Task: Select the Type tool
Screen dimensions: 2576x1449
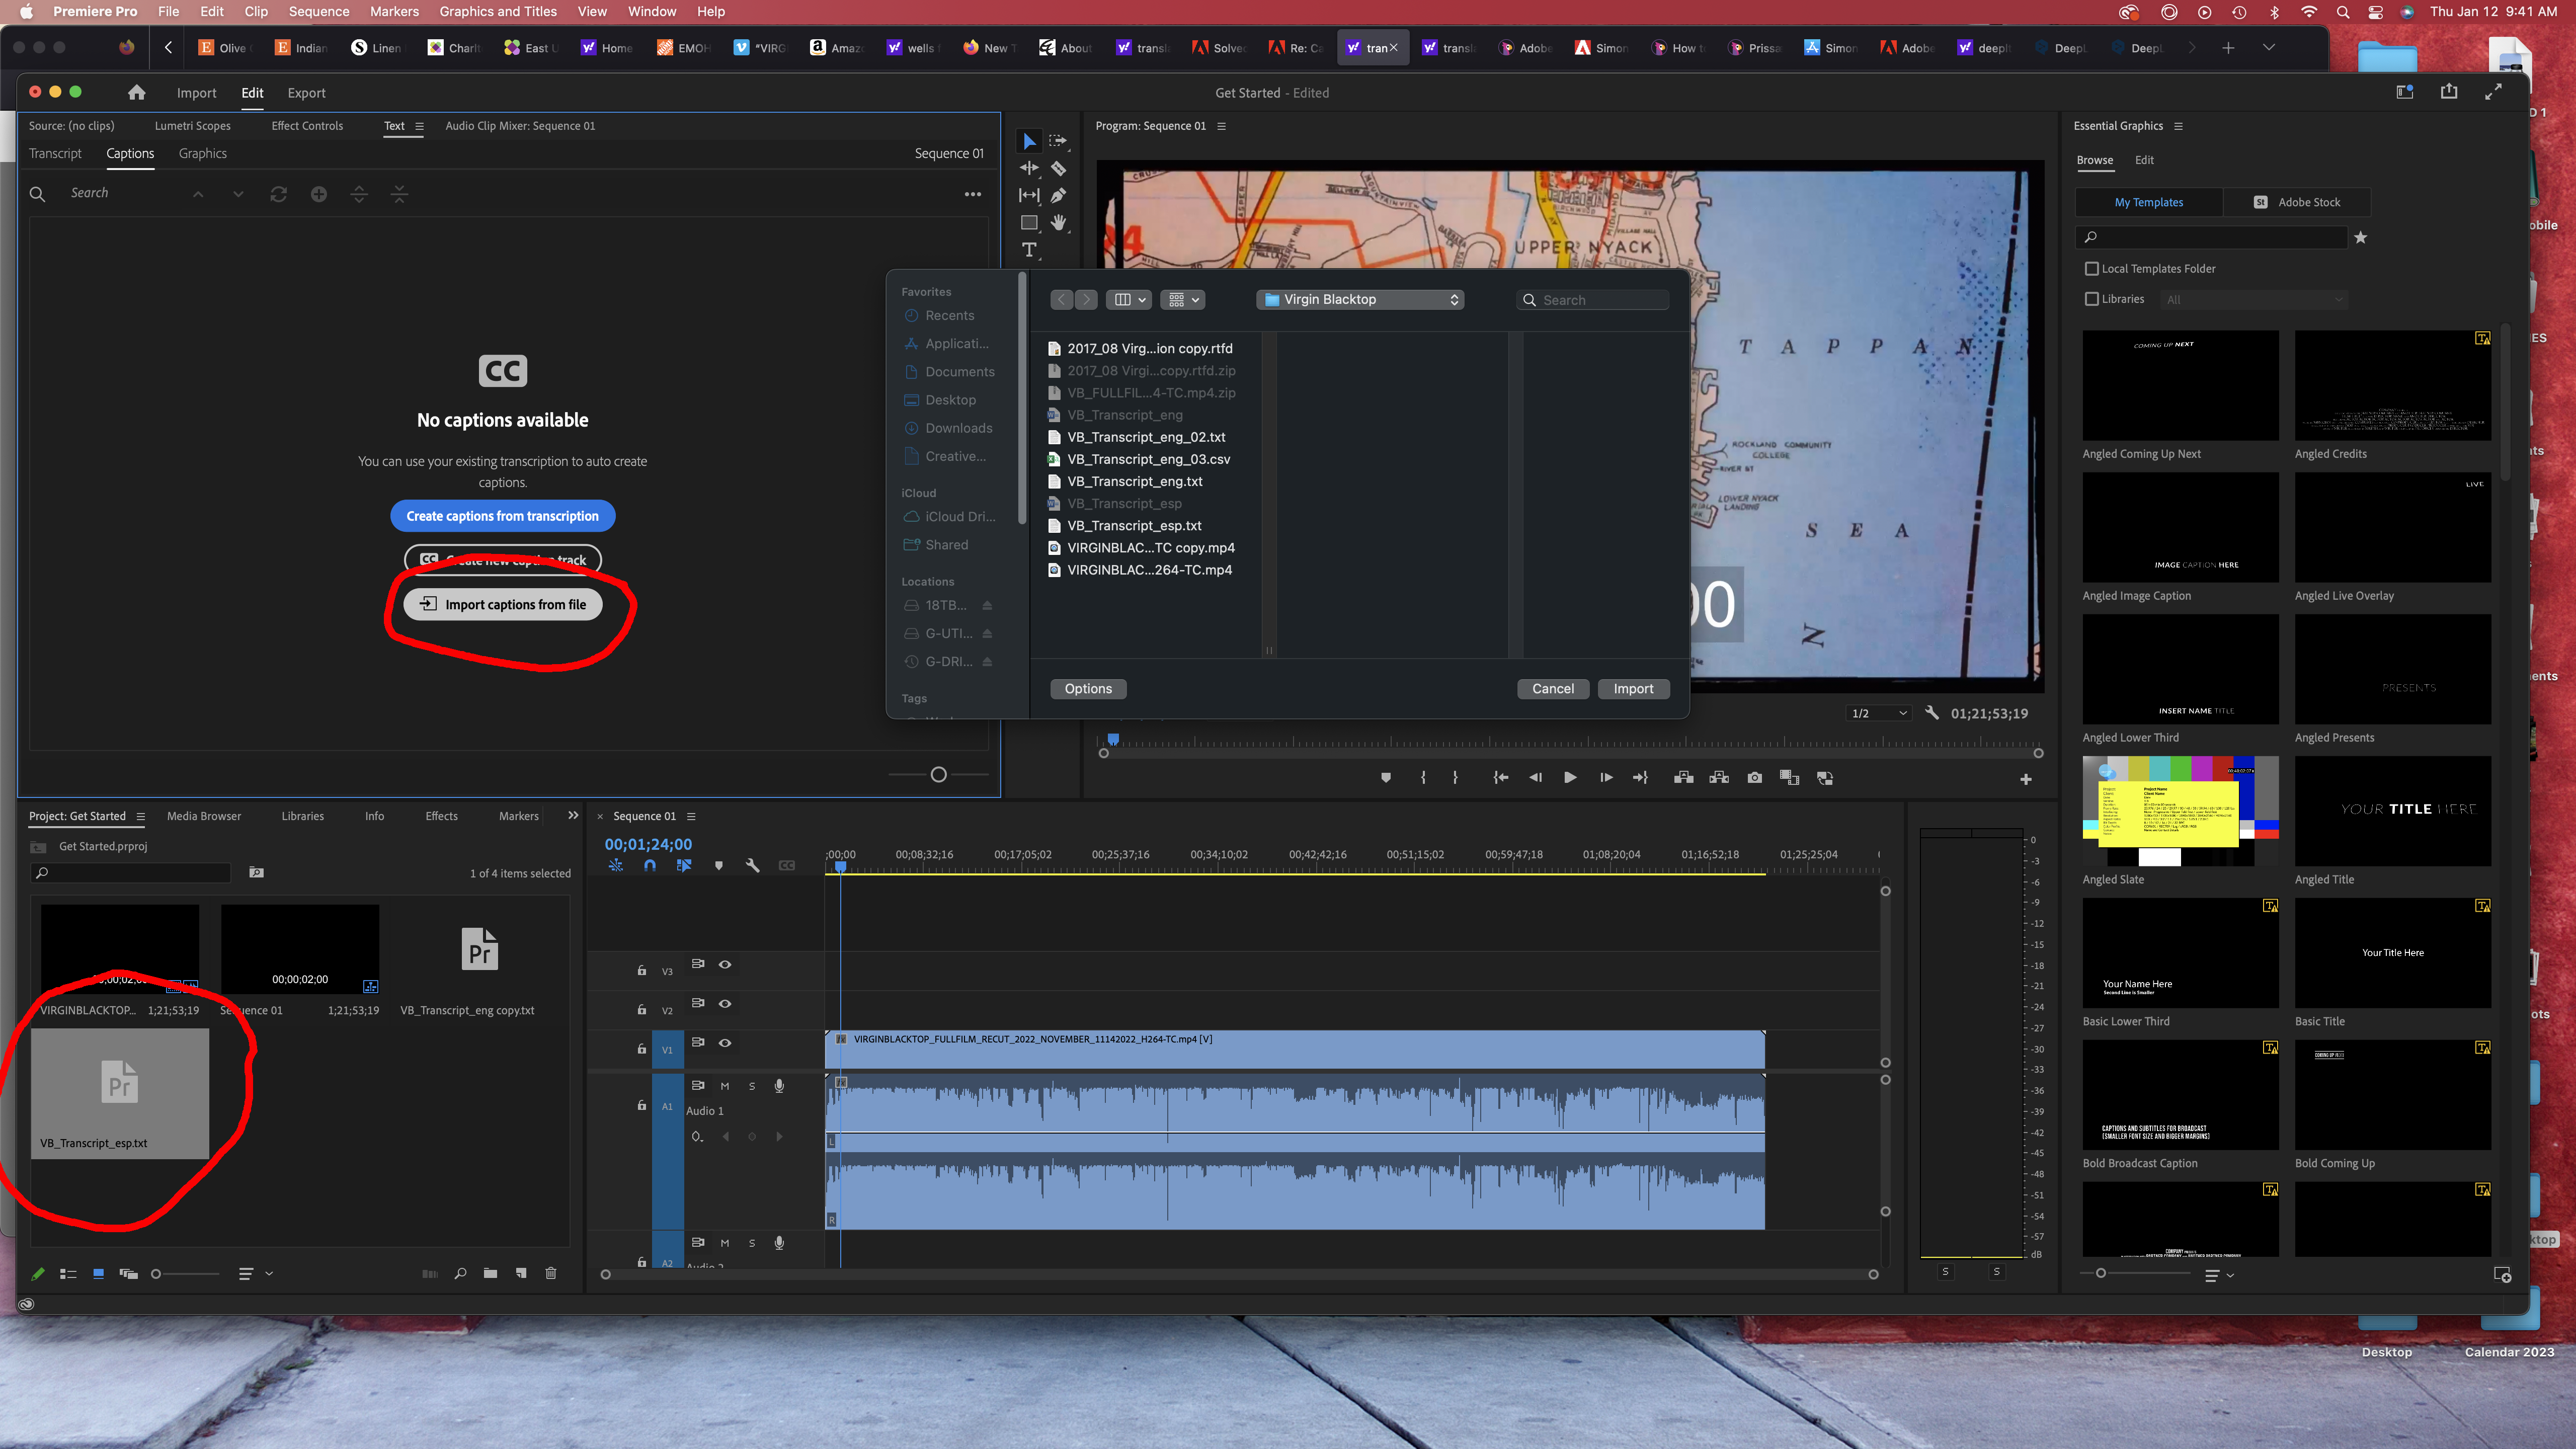Action: tap(1029, 250)
